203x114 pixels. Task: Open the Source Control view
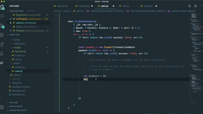tap(2, 26)
